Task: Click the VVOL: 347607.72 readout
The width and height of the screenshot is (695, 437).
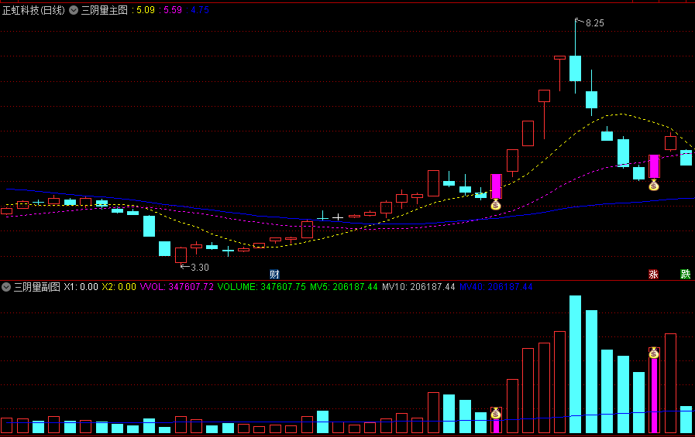Action: (177, 287)
